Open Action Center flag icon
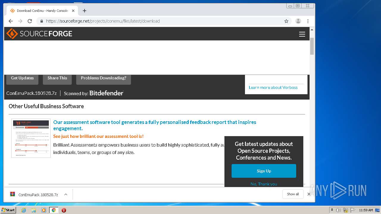The height and width of the screenshot is (214, 381). pyautogui.click(x=352, y=210)
